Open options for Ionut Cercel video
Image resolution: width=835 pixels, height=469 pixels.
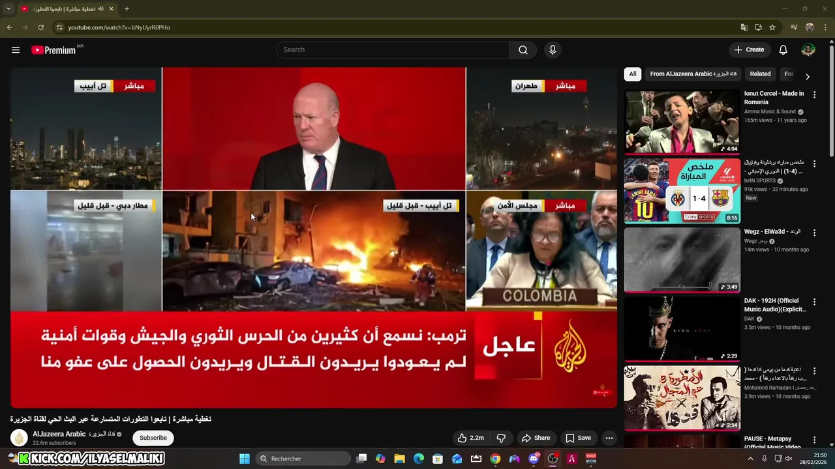pos(814,94)
